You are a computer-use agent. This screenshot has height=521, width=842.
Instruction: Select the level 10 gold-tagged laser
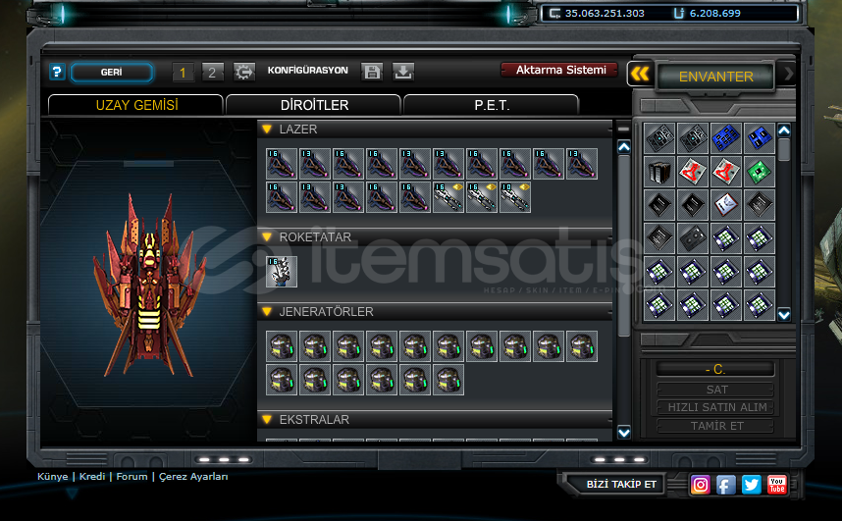point(514,197)
